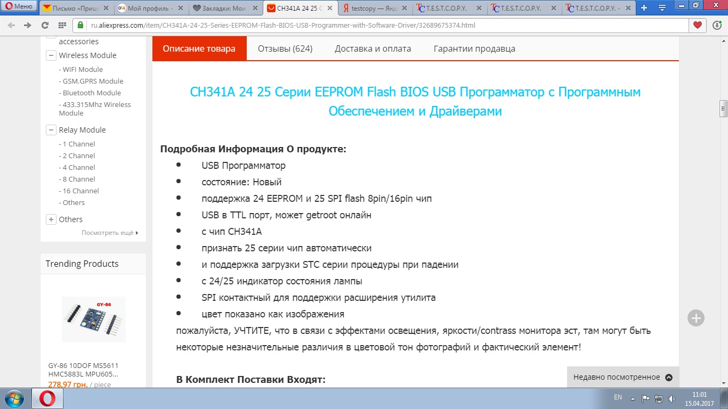The height and width of the screenshot is (409, 728).
Task: Click the Посмотреть ещё link
Action: click(x=109, y=233)
